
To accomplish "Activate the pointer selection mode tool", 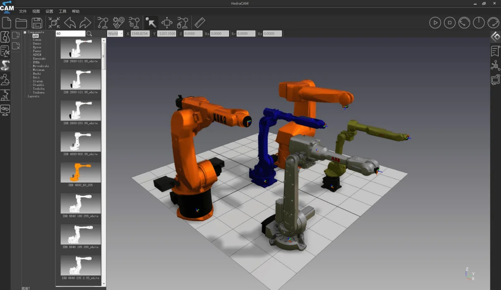I will (150, 23).
